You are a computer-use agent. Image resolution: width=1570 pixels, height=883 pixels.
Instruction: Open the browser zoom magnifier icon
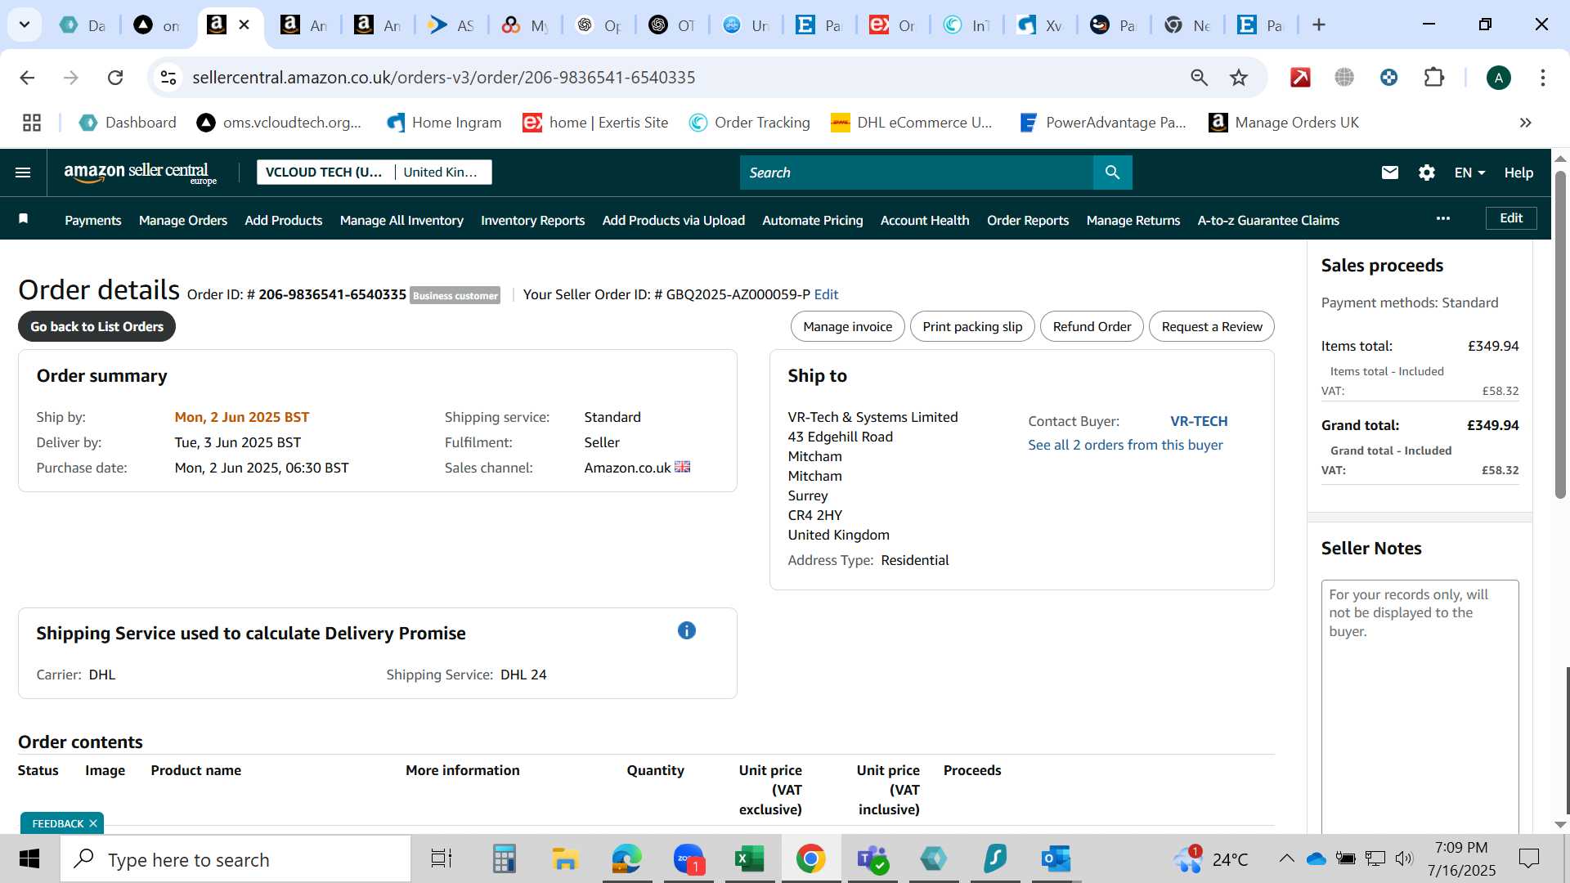pos(1199,78)
